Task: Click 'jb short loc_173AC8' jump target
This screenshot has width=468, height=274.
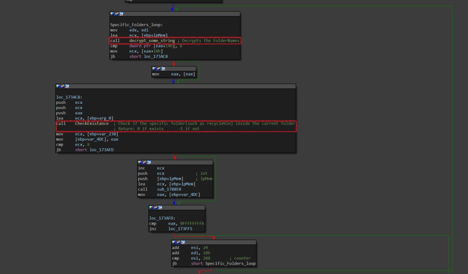Action: [156, 56]
